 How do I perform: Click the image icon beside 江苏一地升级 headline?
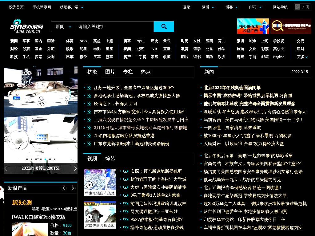89,88
